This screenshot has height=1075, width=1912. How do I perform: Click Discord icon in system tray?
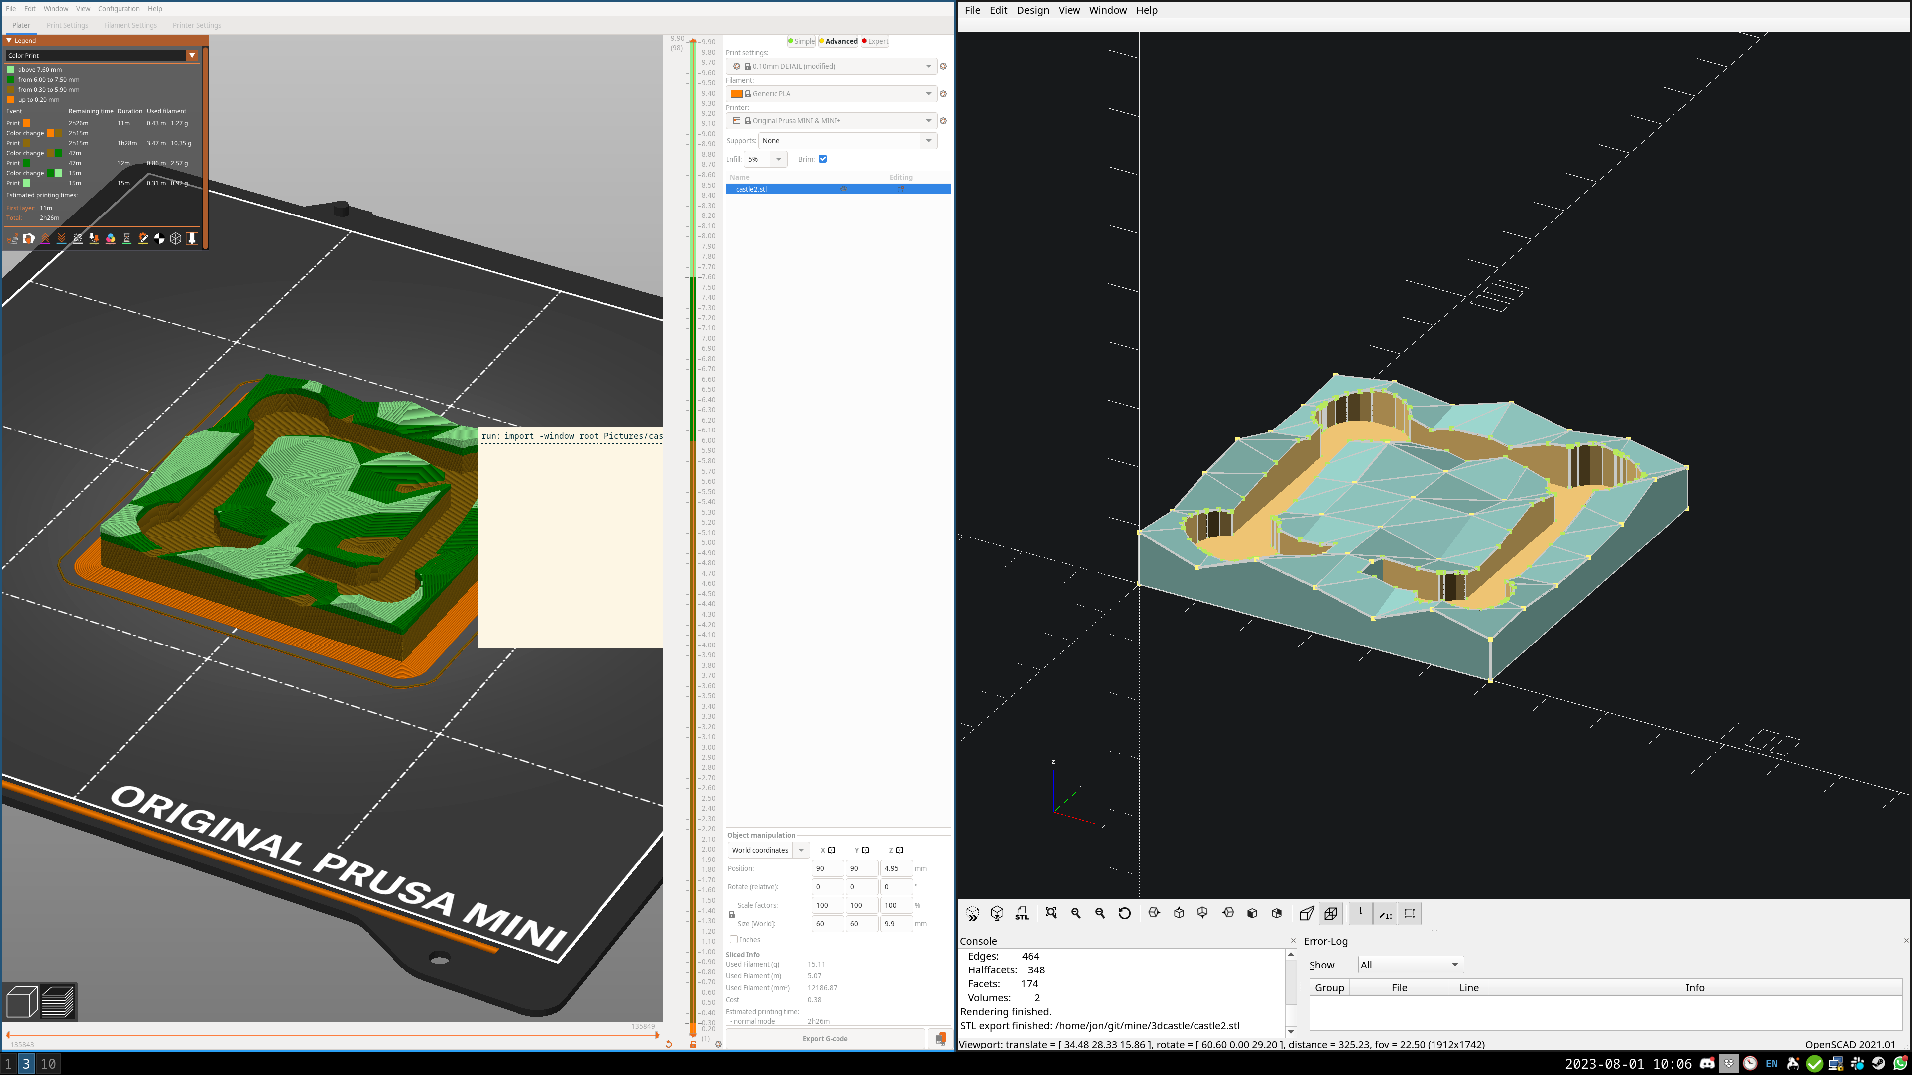point(1707,1063)
